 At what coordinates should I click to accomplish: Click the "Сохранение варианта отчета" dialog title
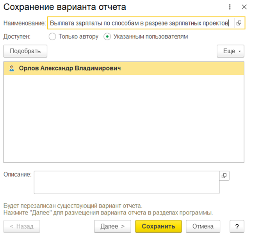coord(65,7)
